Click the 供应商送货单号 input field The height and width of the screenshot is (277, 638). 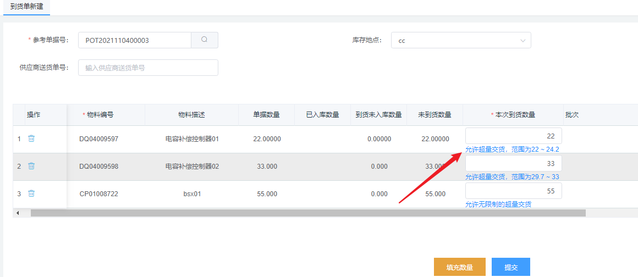(x=148, y=68)
